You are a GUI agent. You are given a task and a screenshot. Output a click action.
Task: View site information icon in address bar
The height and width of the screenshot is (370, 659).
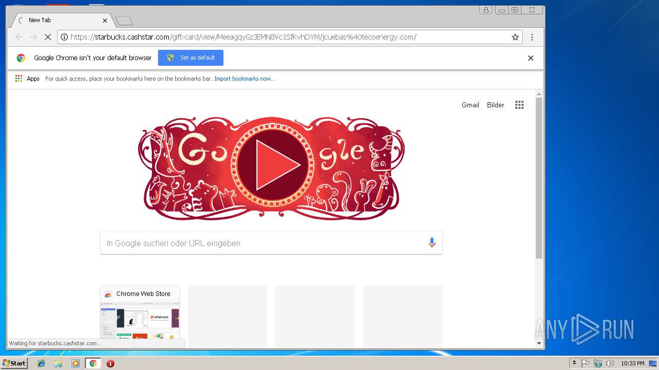tap(64, 37)
